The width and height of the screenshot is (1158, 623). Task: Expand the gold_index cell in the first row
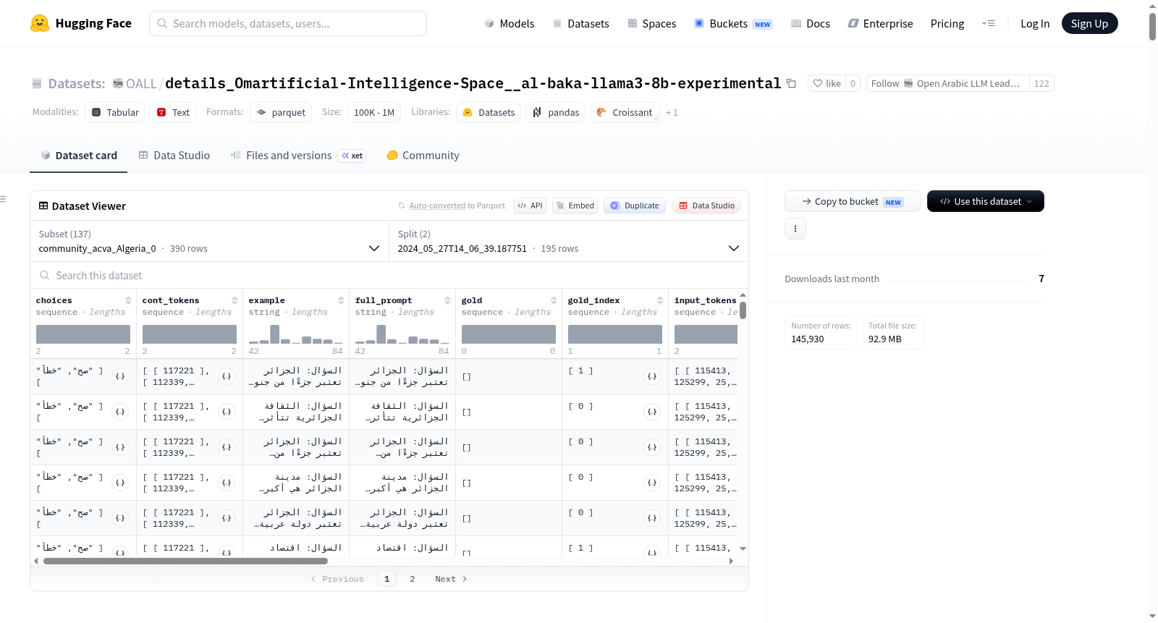pos(652,376)
